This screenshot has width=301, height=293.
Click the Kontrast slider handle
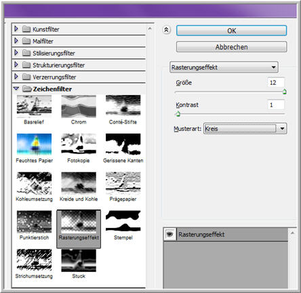click(178, 114)
